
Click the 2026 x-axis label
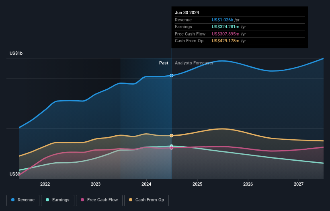click(x=248, y=184)
